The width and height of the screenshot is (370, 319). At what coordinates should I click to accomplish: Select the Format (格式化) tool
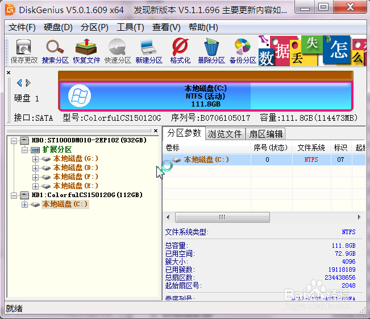tap(180, 51)
